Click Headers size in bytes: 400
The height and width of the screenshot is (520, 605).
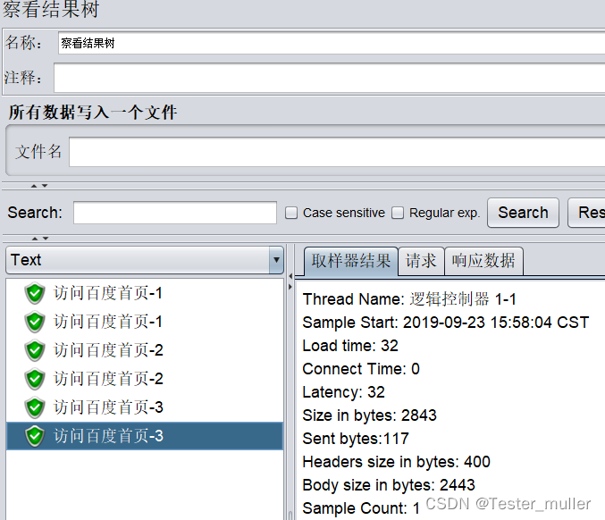[x=396, y=462]
